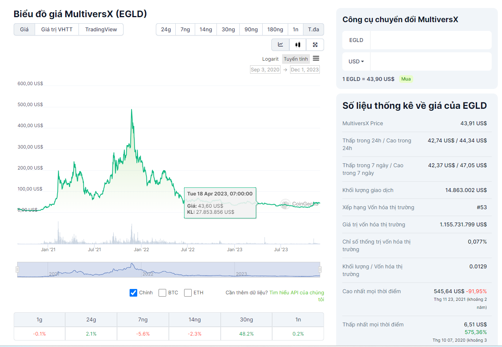Click end date field Dec 1, 2023
Screen dimensions: 502x347
click(305, 69)
